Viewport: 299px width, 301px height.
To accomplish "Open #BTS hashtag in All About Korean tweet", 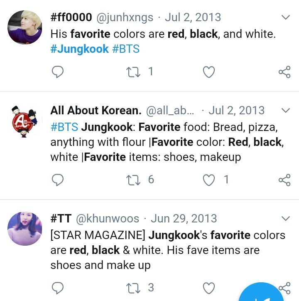I will point(64,127).
